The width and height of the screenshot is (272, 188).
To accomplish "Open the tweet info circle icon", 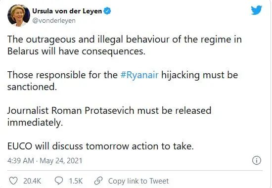I will point(256,160).
